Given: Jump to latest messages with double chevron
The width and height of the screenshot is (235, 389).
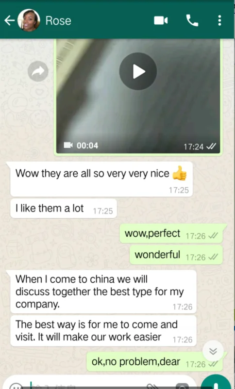Looking at the screenshot, I should 213,351.
